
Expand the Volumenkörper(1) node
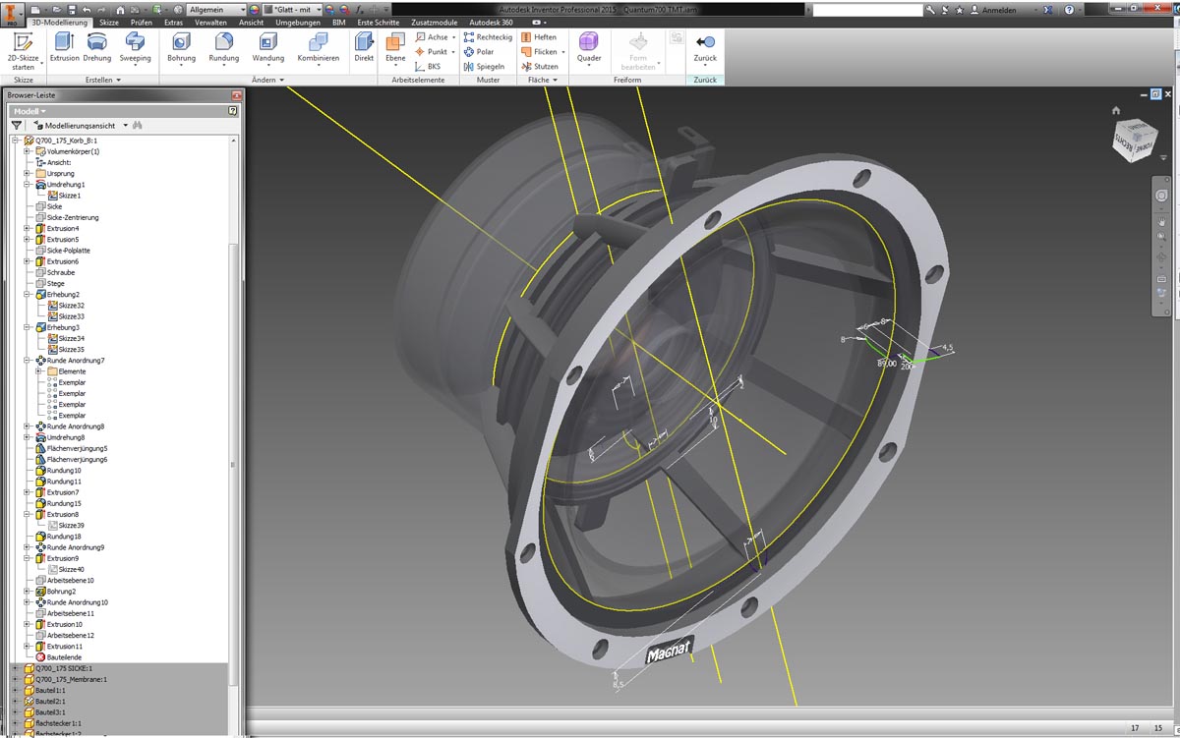click(x=28, y=151)
